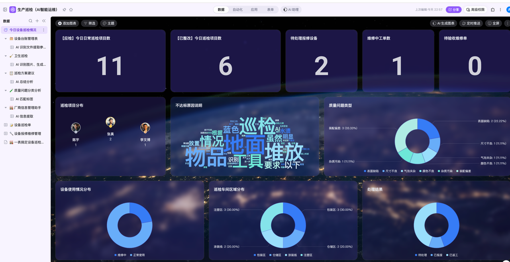Screen dimensions: 510x262
Task: Open the 筛选 filter
Action: (x=90, y=23)
